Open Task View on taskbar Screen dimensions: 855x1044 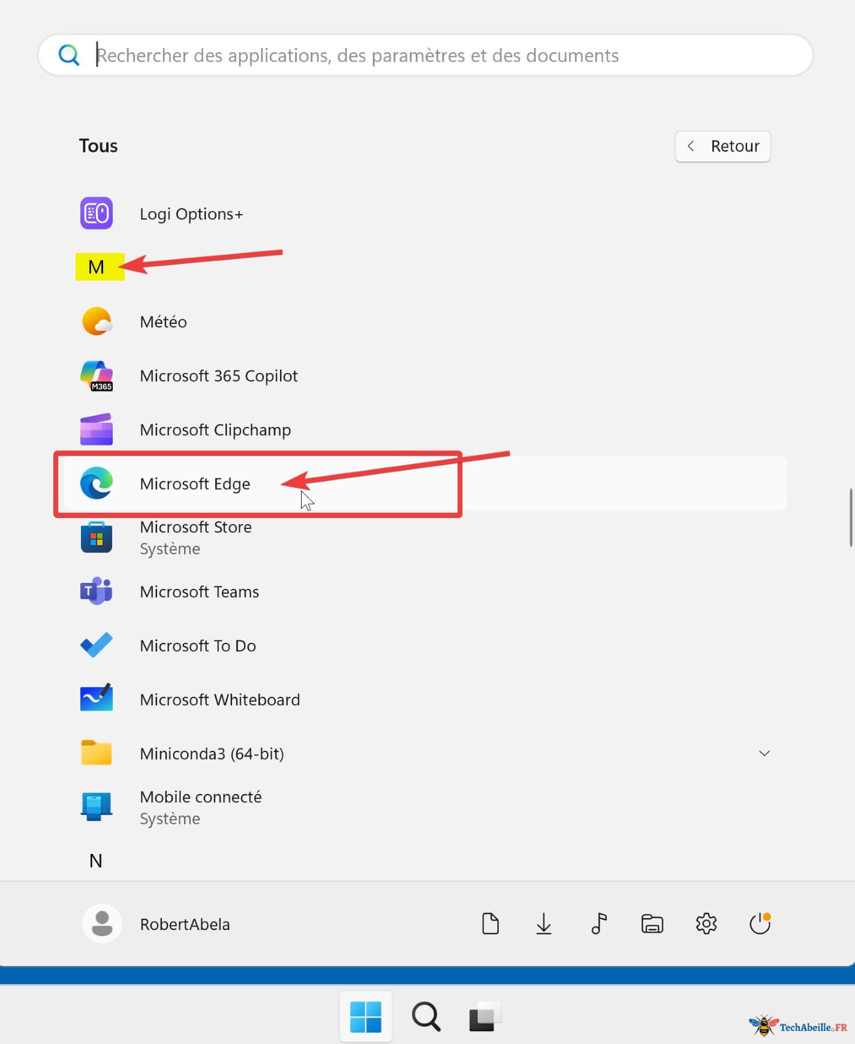(x=485, y=1016)
